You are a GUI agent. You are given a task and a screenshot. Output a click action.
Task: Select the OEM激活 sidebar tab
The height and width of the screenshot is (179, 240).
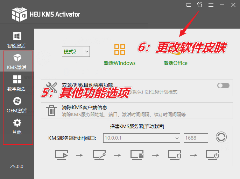coord(16,105)
